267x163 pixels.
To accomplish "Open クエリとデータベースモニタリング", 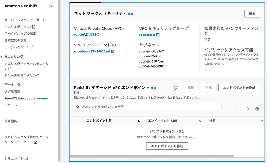I will [x=26, y=66].
